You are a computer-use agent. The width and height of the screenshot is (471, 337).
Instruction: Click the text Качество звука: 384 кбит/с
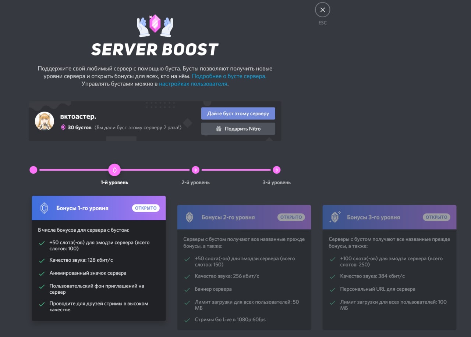click(372, 276)
